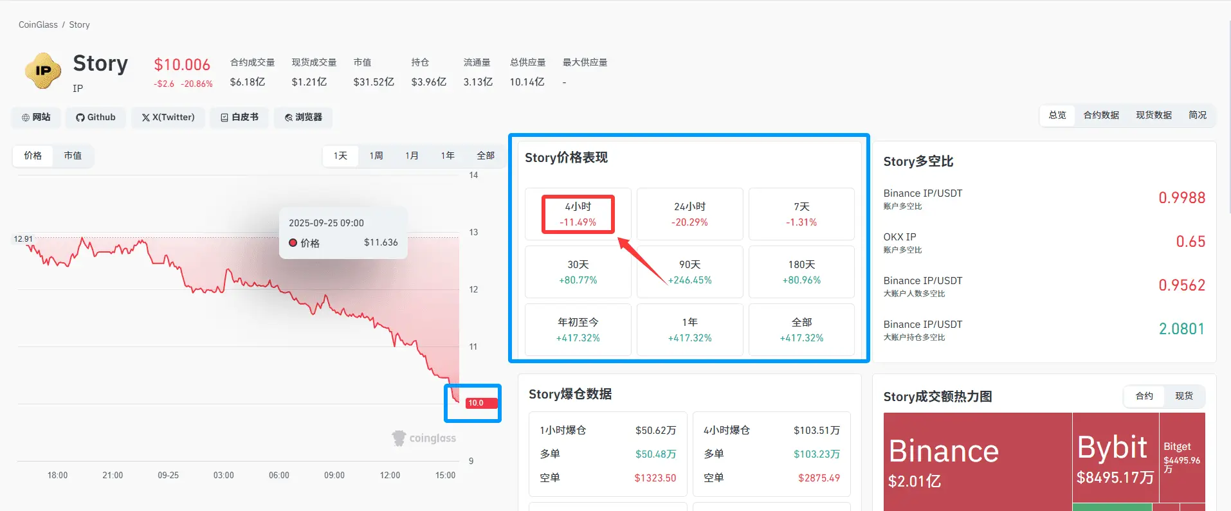Switch to the 简况 tab

pyautogui.click(x=1198, y=115)
